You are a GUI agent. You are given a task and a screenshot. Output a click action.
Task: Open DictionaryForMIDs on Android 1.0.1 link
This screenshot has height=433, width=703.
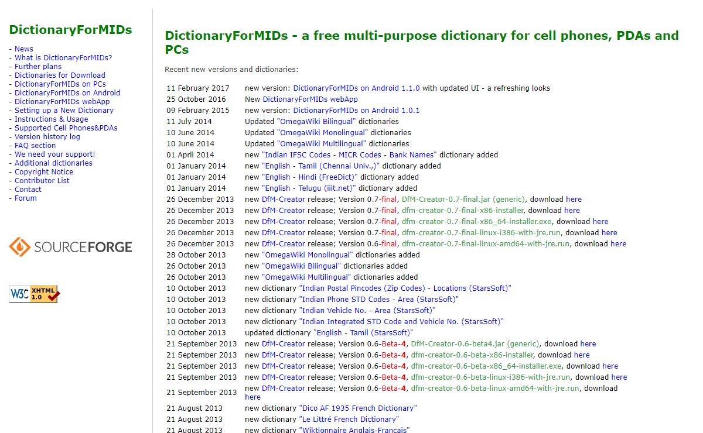click(x=356, y=111)
